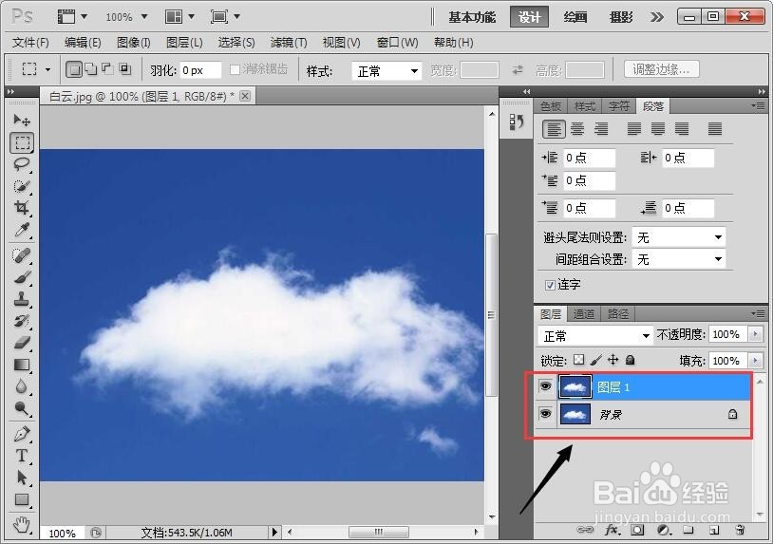Open the collapsed History panel icon
773x544 pixels.
point(517,122)
